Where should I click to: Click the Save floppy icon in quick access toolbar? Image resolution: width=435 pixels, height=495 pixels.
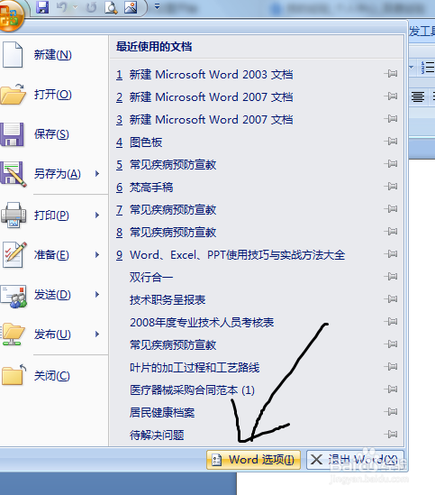(x=42, y=6)
